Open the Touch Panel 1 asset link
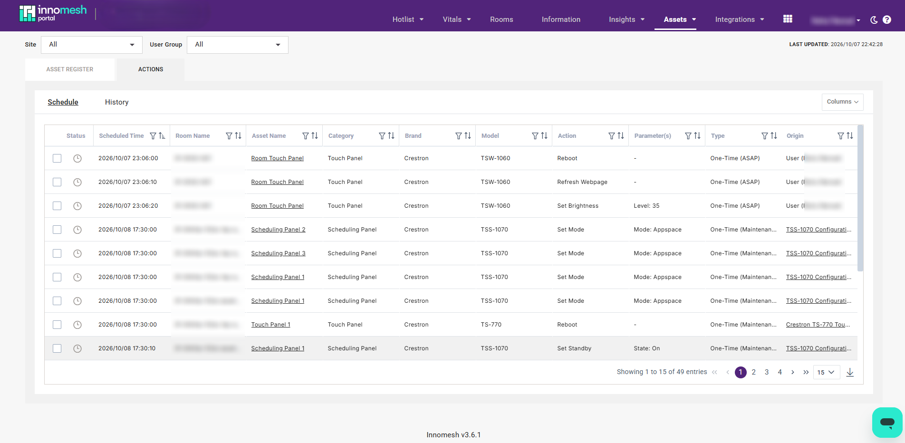The image size is (905, 443). [270, 325]
